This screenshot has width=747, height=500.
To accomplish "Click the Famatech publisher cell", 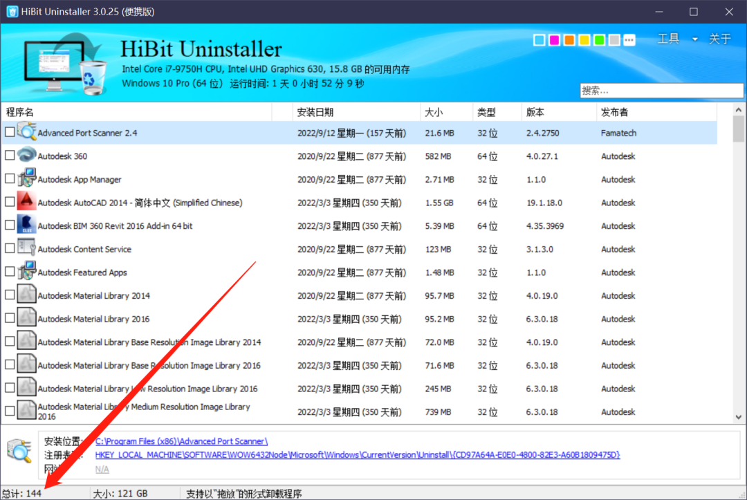I will click(618, 133).
